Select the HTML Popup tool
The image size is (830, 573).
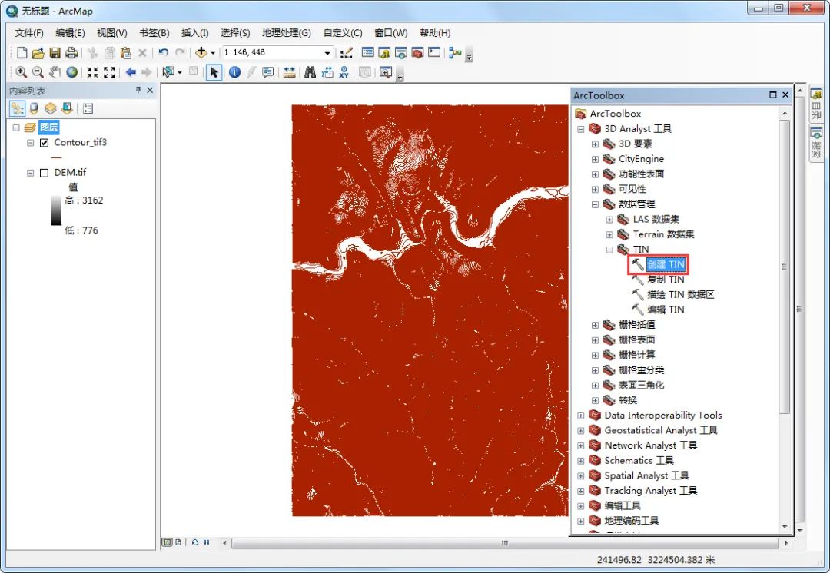click(268, 72)
